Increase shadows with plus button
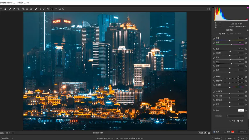The image size is (249, 140). [x=246, y=62]
